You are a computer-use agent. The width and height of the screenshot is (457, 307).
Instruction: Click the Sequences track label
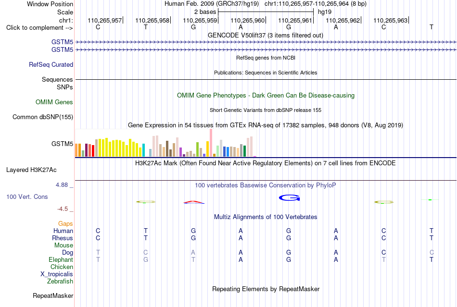point(57,79)
